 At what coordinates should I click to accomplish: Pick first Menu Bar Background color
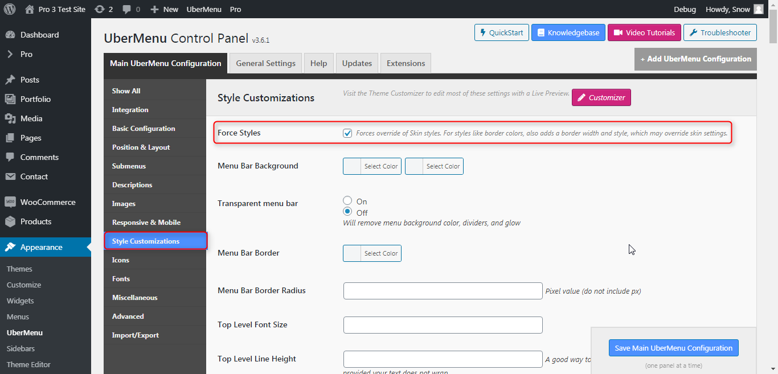[372, 166]
